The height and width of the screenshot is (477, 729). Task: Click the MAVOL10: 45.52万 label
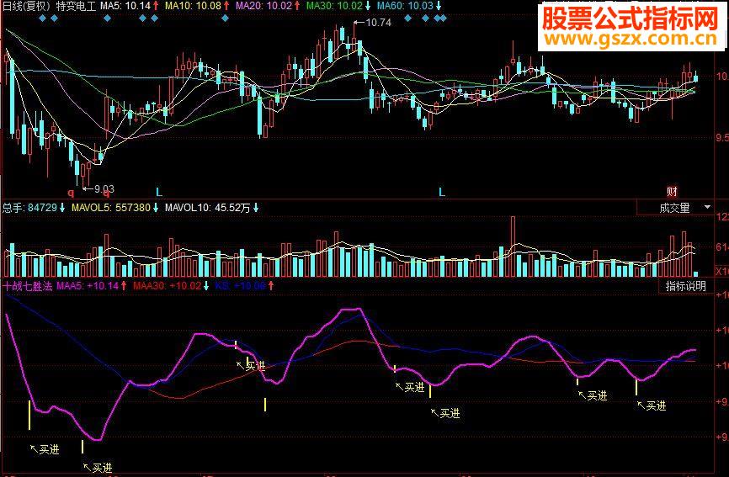pos(208,208)
